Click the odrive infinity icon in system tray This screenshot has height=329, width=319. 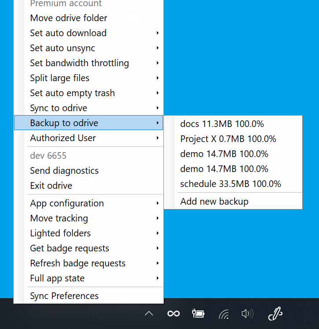(174, 314)
